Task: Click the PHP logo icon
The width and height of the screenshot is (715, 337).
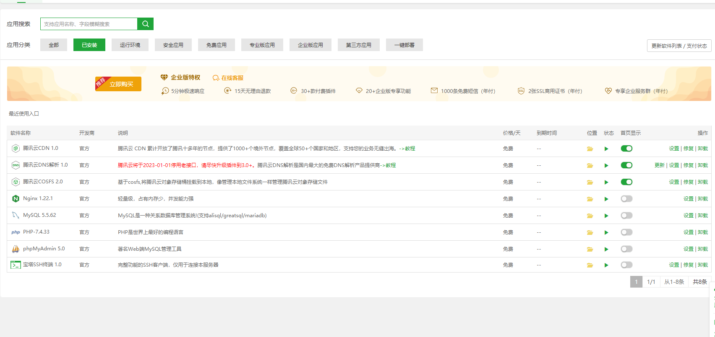Action: click(16, 232)
